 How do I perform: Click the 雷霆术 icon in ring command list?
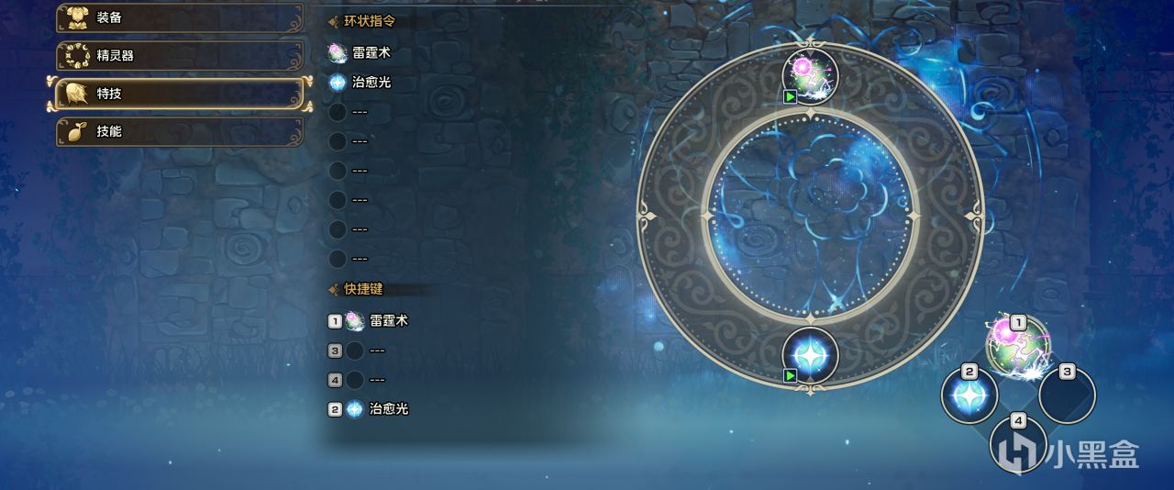[338, 53]
